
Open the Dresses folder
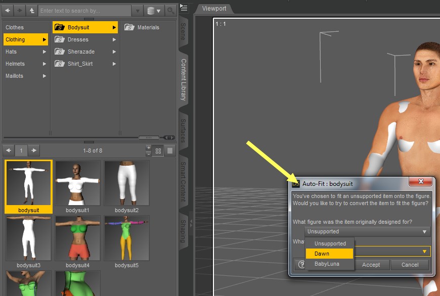[x=85, y=39]
